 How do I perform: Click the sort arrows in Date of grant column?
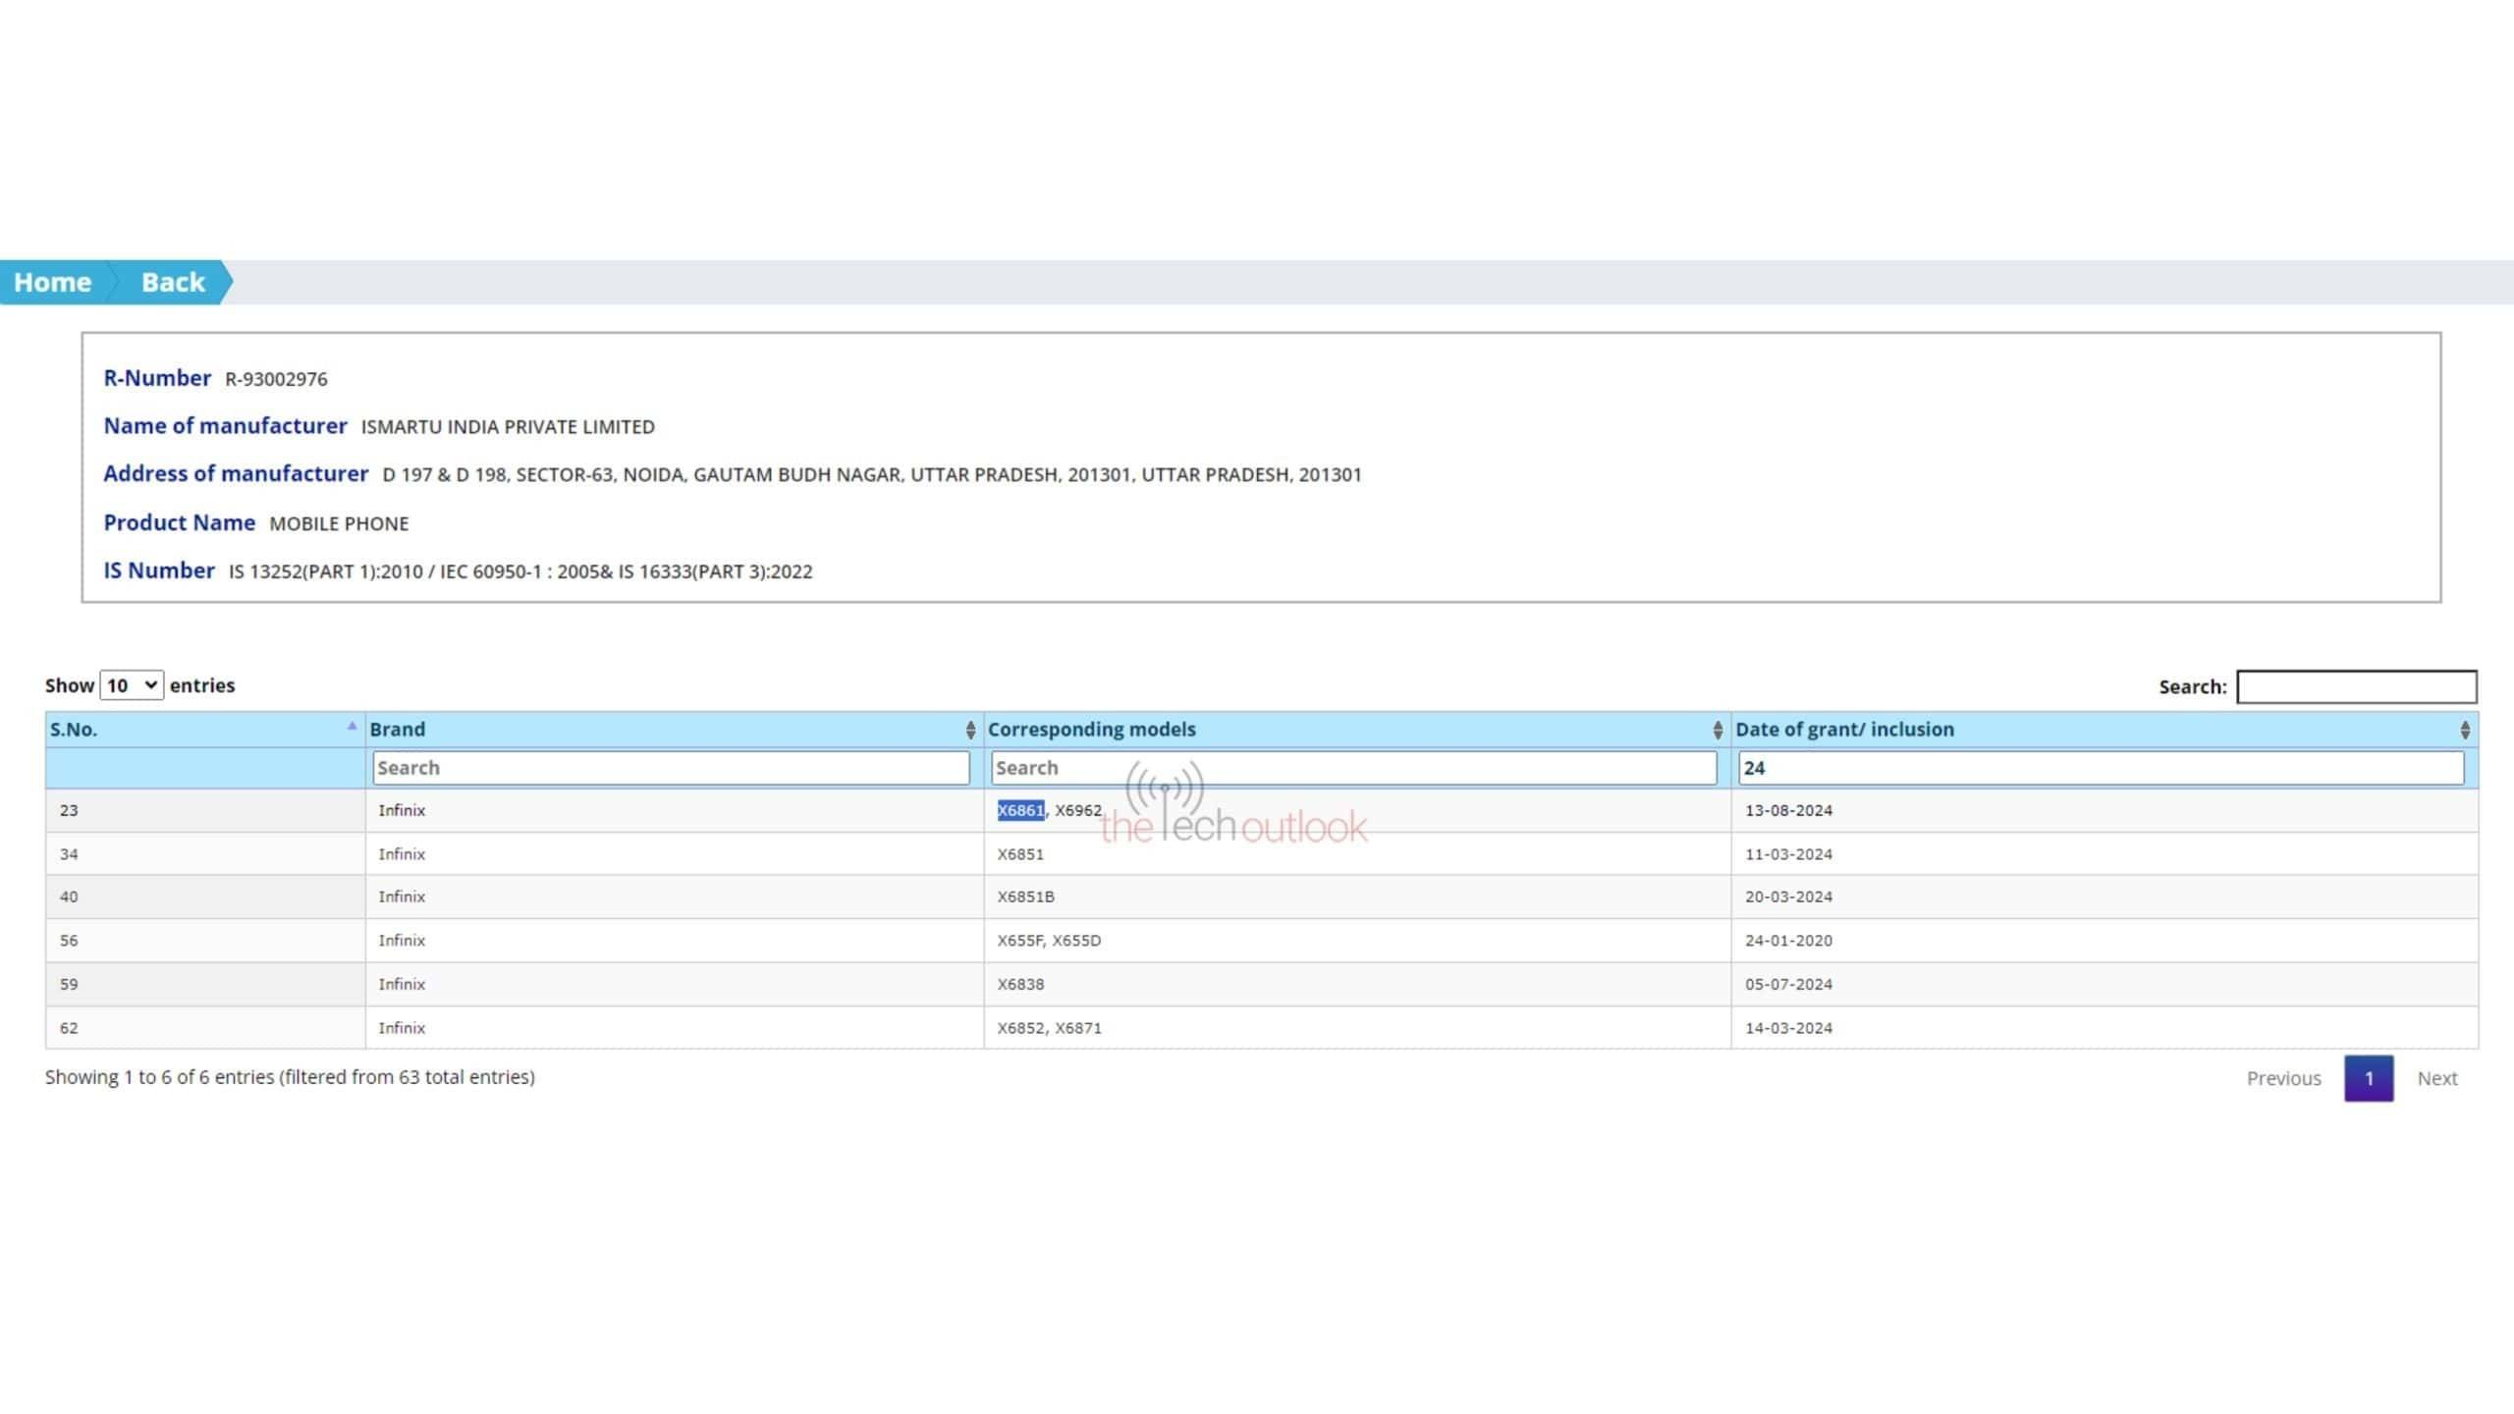[x=2464, y=730]
